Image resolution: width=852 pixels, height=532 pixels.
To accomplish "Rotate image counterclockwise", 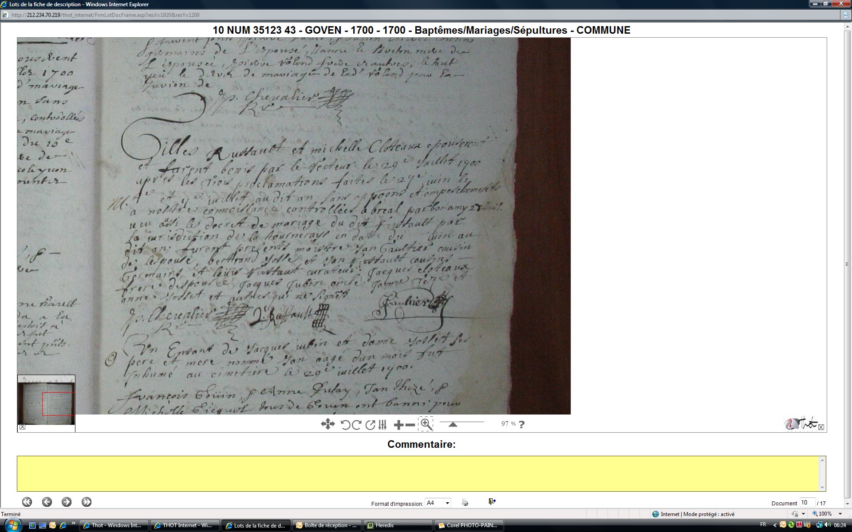I will (346, 425).
